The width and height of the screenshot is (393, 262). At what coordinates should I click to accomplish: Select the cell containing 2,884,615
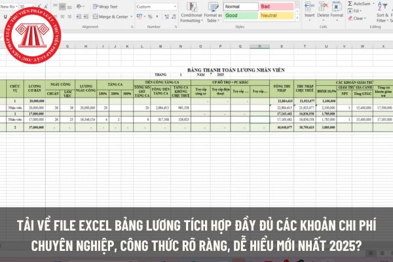pos(160,108)
